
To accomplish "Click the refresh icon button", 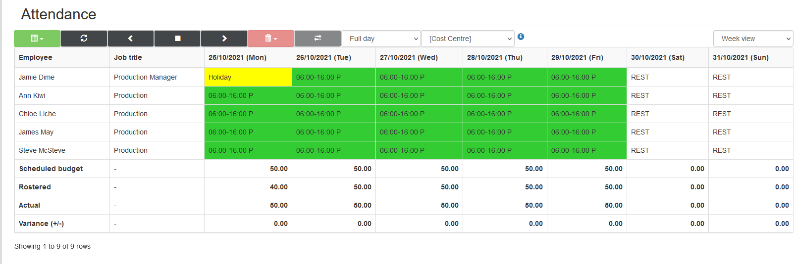I will pos(84,39).
